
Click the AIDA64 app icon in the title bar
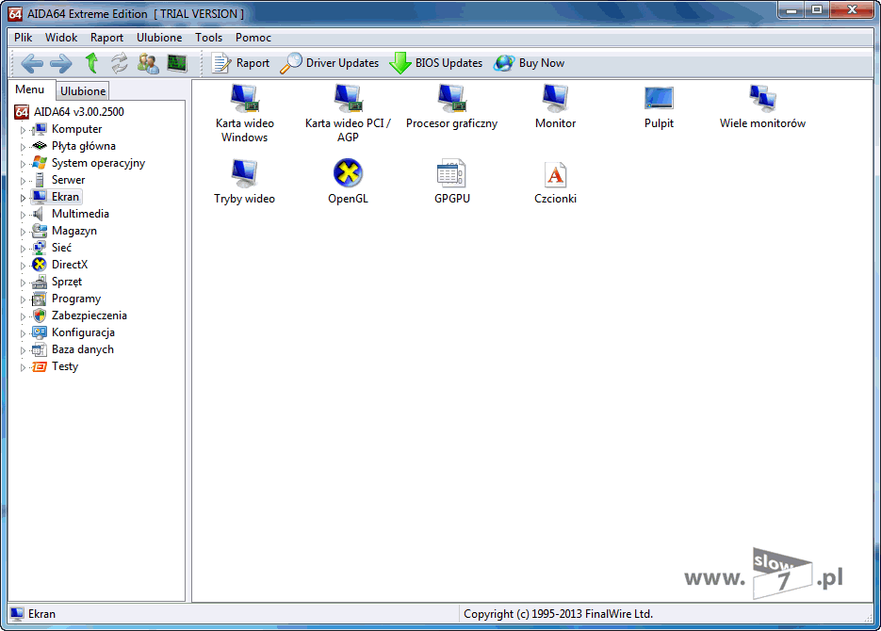[x=15, y=13]
